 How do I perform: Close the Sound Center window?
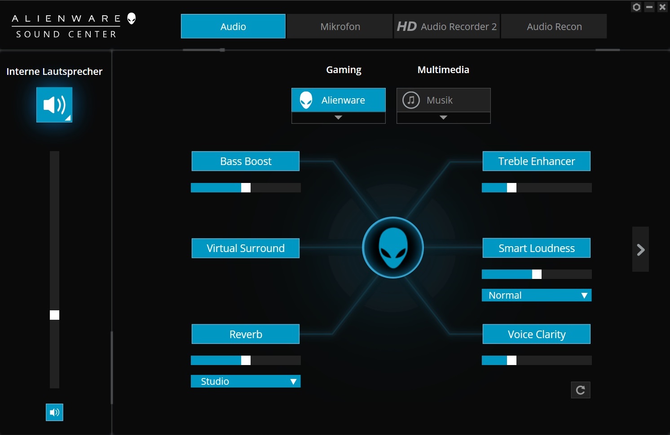pyautogui.click(x=662, y=7)
